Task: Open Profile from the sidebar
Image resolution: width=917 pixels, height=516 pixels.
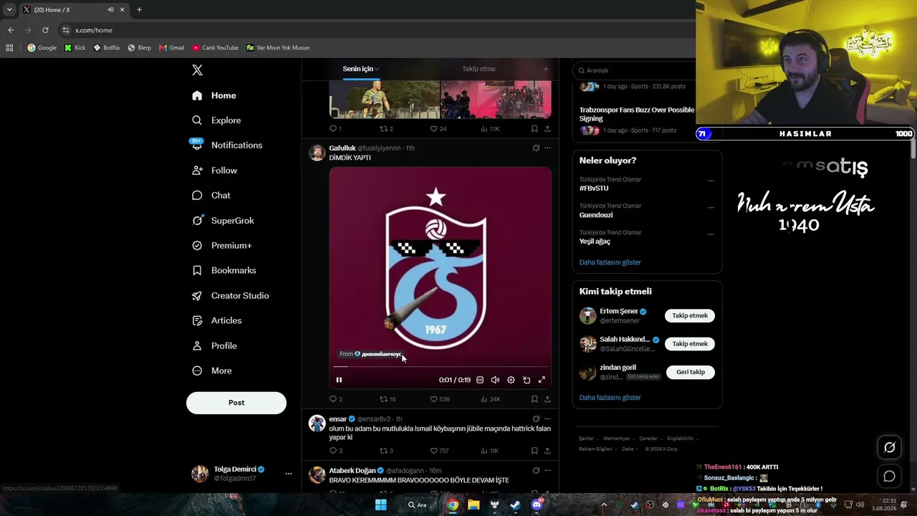Action: (214, 345)
